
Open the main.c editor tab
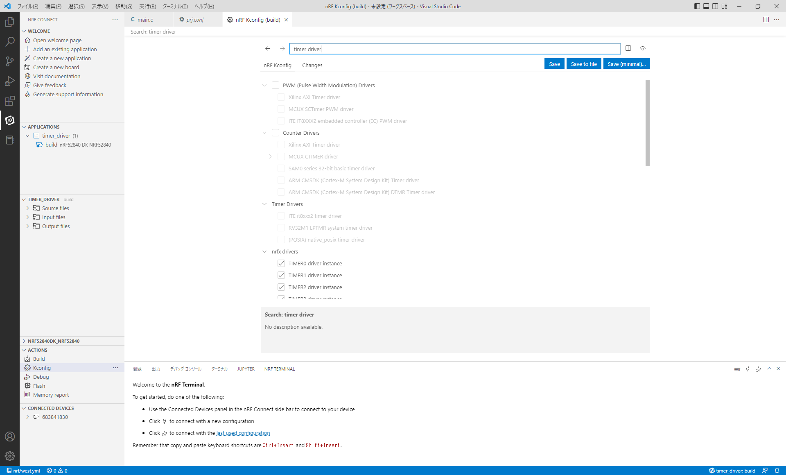tap(145, 20)
